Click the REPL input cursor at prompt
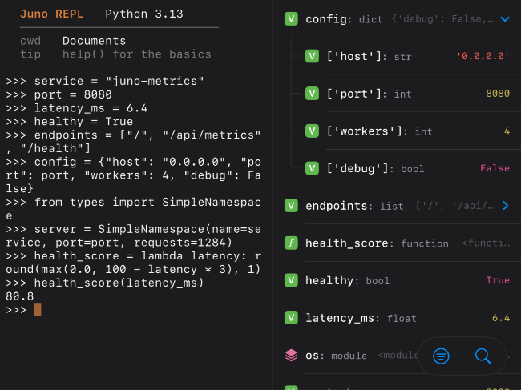 click(x=38, y=310)
